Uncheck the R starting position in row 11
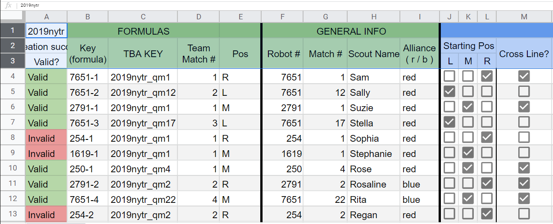 [x=487, y=184]
